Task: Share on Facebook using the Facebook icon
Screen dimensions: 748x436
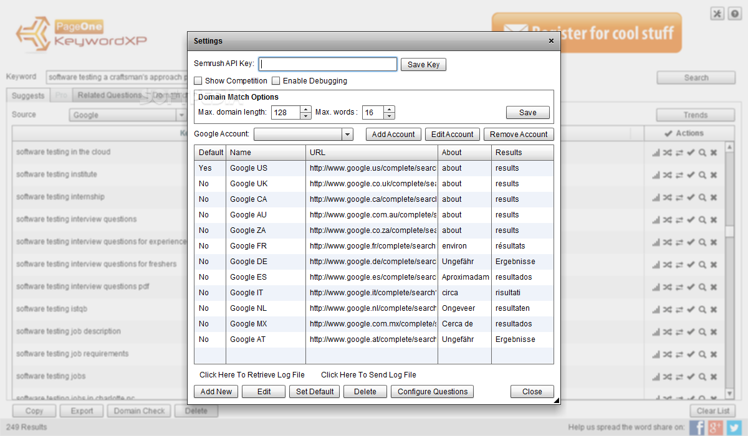Action: (697, 427)
